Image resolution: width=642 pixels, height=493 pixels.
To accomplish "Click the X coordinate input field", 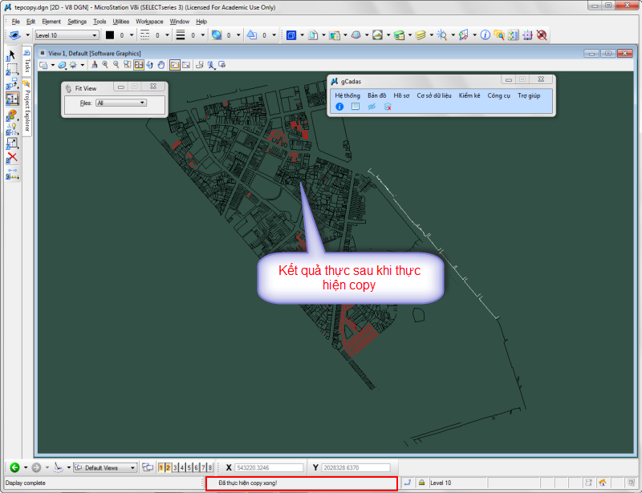I will (269, 467).
